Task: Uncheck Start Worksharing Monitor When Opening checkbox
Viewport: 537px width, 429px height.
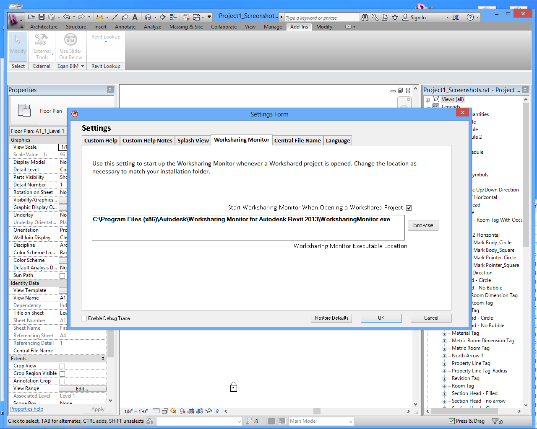Action: tap(409, 208)
